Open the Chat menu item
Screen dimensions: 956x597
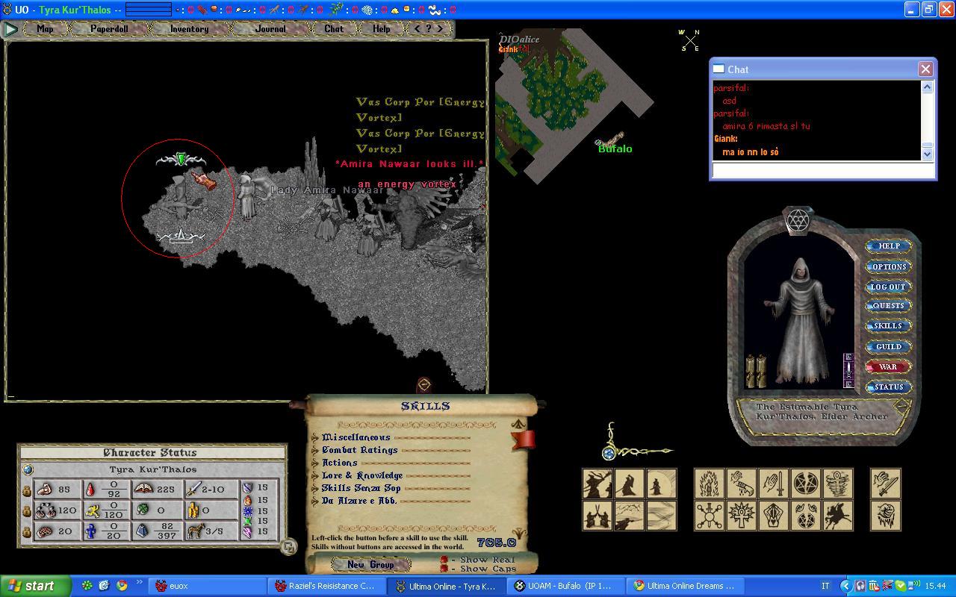pyautogui.click(x=334, y=29)
